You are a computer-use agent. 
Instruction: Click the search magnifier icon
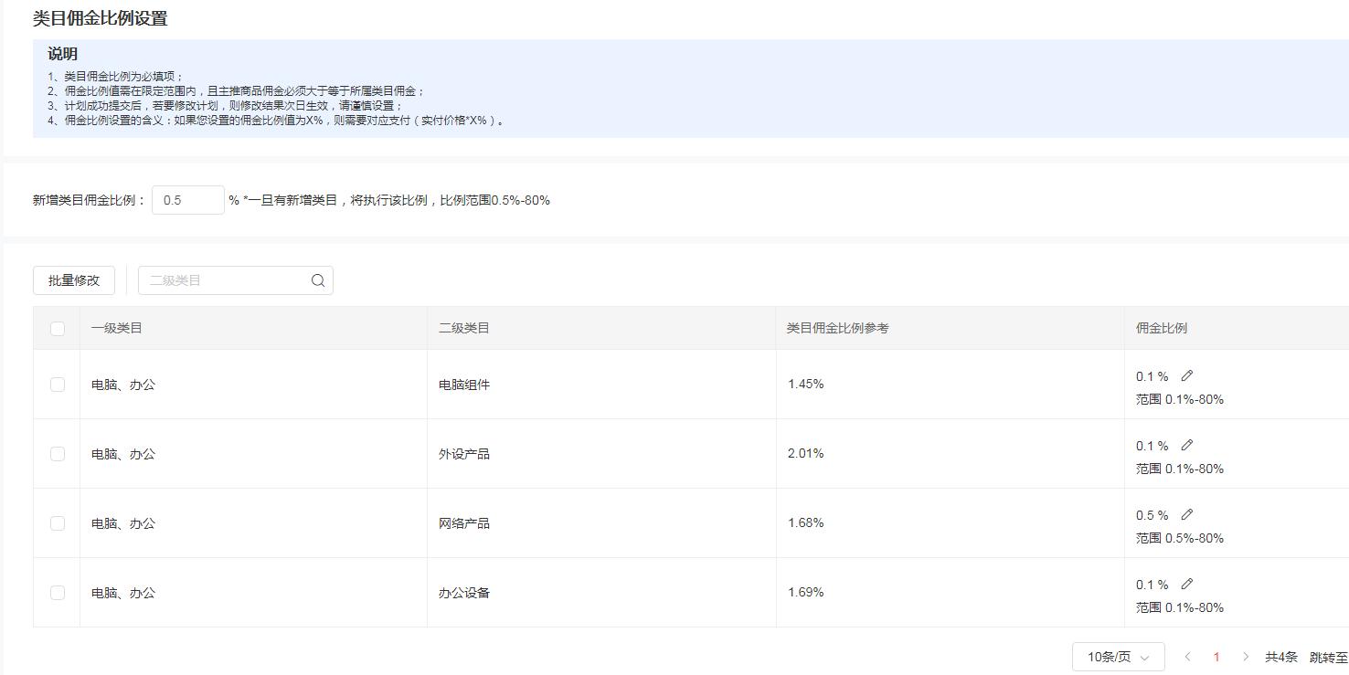[317, 280]
